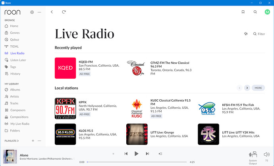The height and width of the screenshot is (166, 274).
Task: Play LITT Live Y2K Hits thumbnail
Action: tap(208, 134)
